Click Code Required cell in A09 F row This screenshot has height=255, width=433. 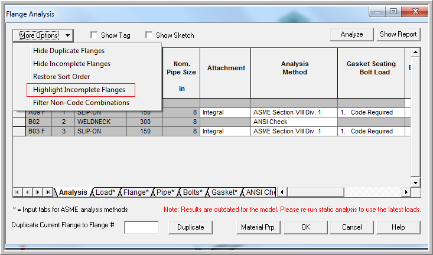coord(371,112)
